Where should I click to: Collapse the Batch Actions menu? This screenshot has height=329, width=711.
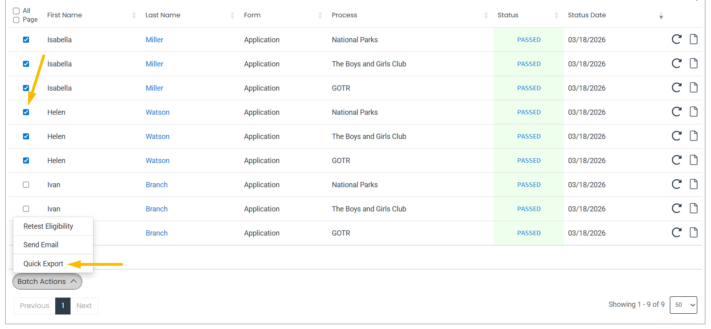click(47, 281)
